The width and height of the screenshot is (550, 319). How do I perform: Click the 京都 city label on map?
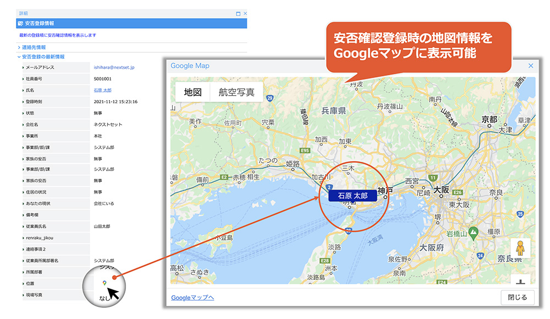coord(490,119)
